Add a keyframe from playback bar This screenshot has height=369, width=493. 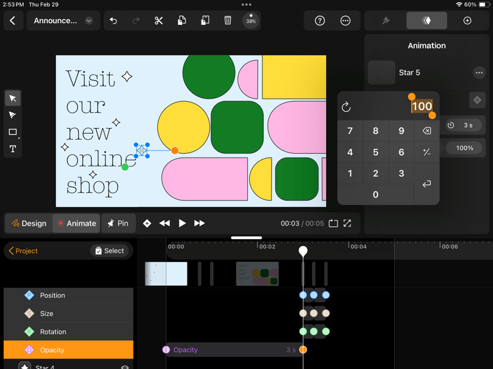click(147, 224)
